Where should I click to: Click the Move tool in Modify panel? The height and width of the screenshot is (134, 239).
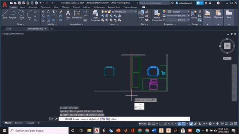click(x=43, y=12)
